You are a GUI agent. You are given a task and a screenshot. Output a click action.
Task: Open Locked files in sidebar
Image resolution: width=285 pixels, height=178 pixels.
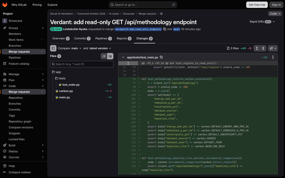17,139
